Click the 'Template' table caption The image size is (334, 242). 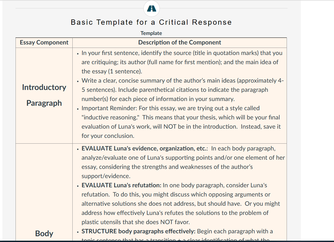(151, 33)
